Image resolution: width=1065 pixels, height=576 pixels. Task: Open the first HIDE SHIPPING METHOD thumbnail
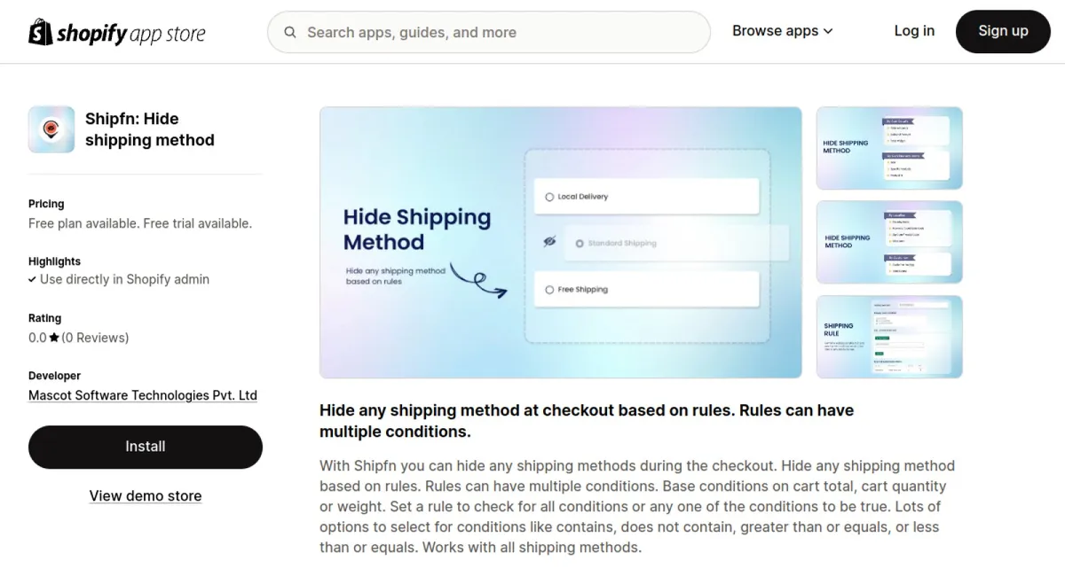[x=888, y=148]
